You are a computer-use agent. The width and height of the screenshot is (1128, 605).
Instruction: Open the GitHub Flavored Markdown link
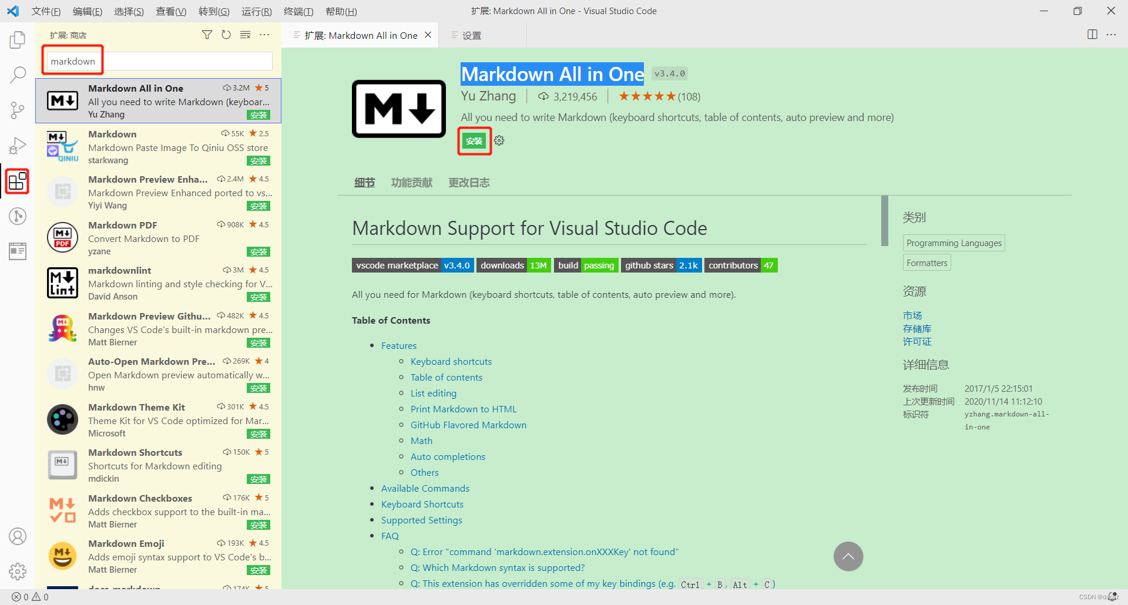click(x=468, y=425)
